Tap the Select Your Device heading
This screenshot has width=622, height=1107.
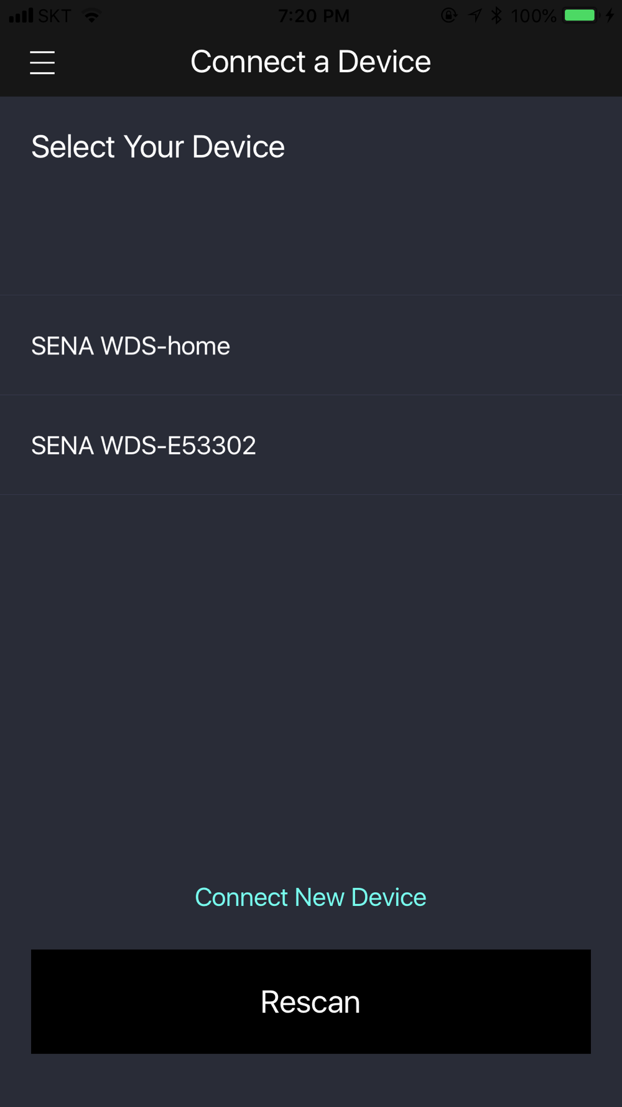[158, 147]
